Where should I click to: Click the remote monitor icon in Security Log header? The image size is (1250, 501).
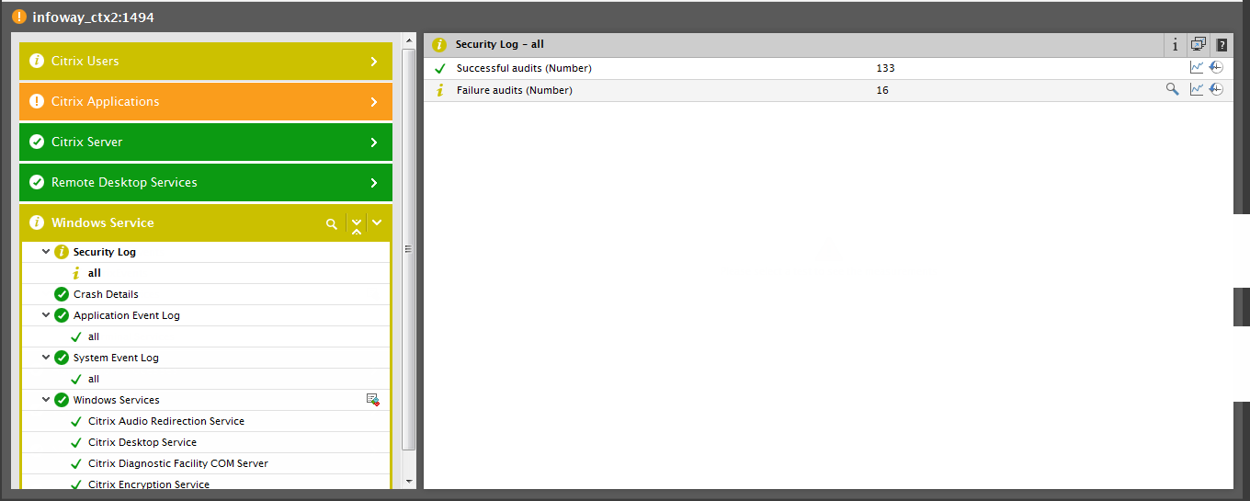tap(1198, 44)
